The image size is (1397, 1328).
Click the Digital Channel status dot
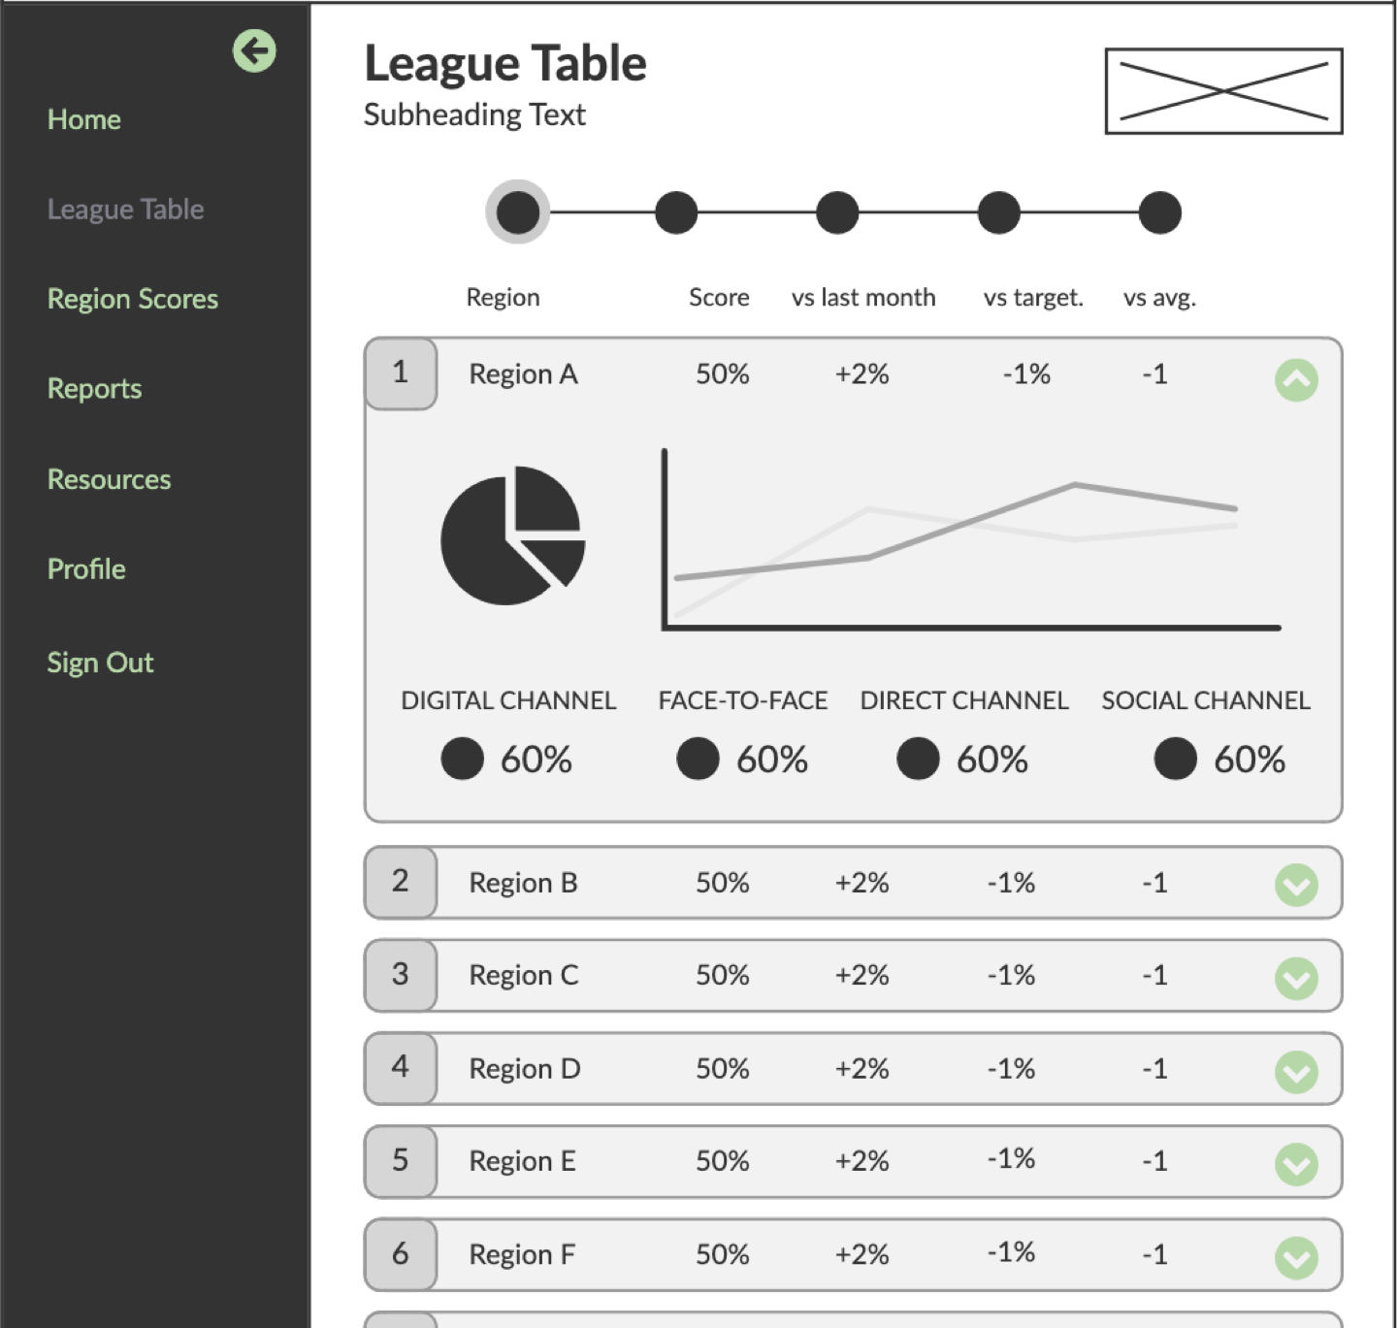pos(463,759)
